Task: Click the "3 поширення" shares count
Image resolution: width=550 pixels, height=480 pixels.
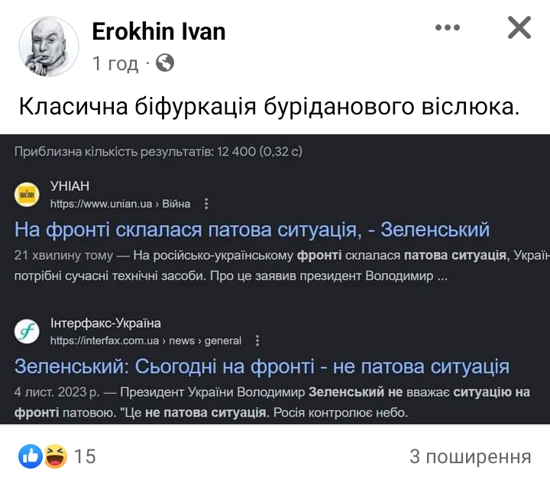Action: [470, 456]
